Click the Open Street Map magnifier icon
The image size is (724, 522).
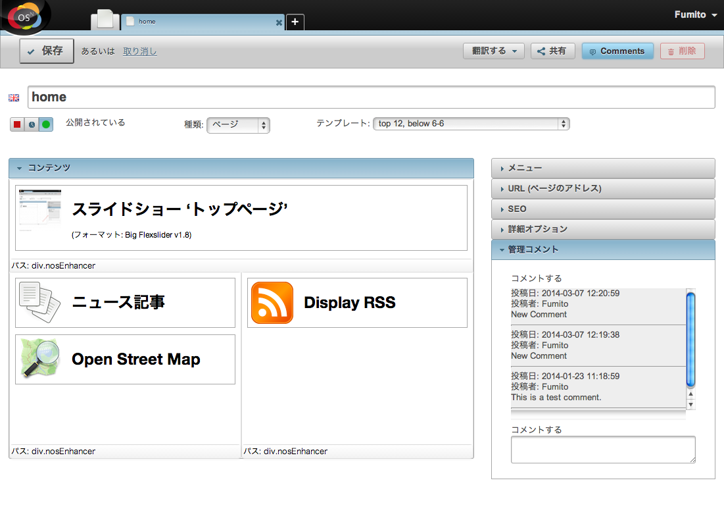pos(40,358)
